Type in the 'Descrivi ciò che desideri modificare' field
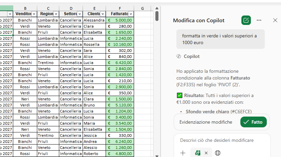The height and width of the screenshot is (157, 281). (x=222, y=140)
